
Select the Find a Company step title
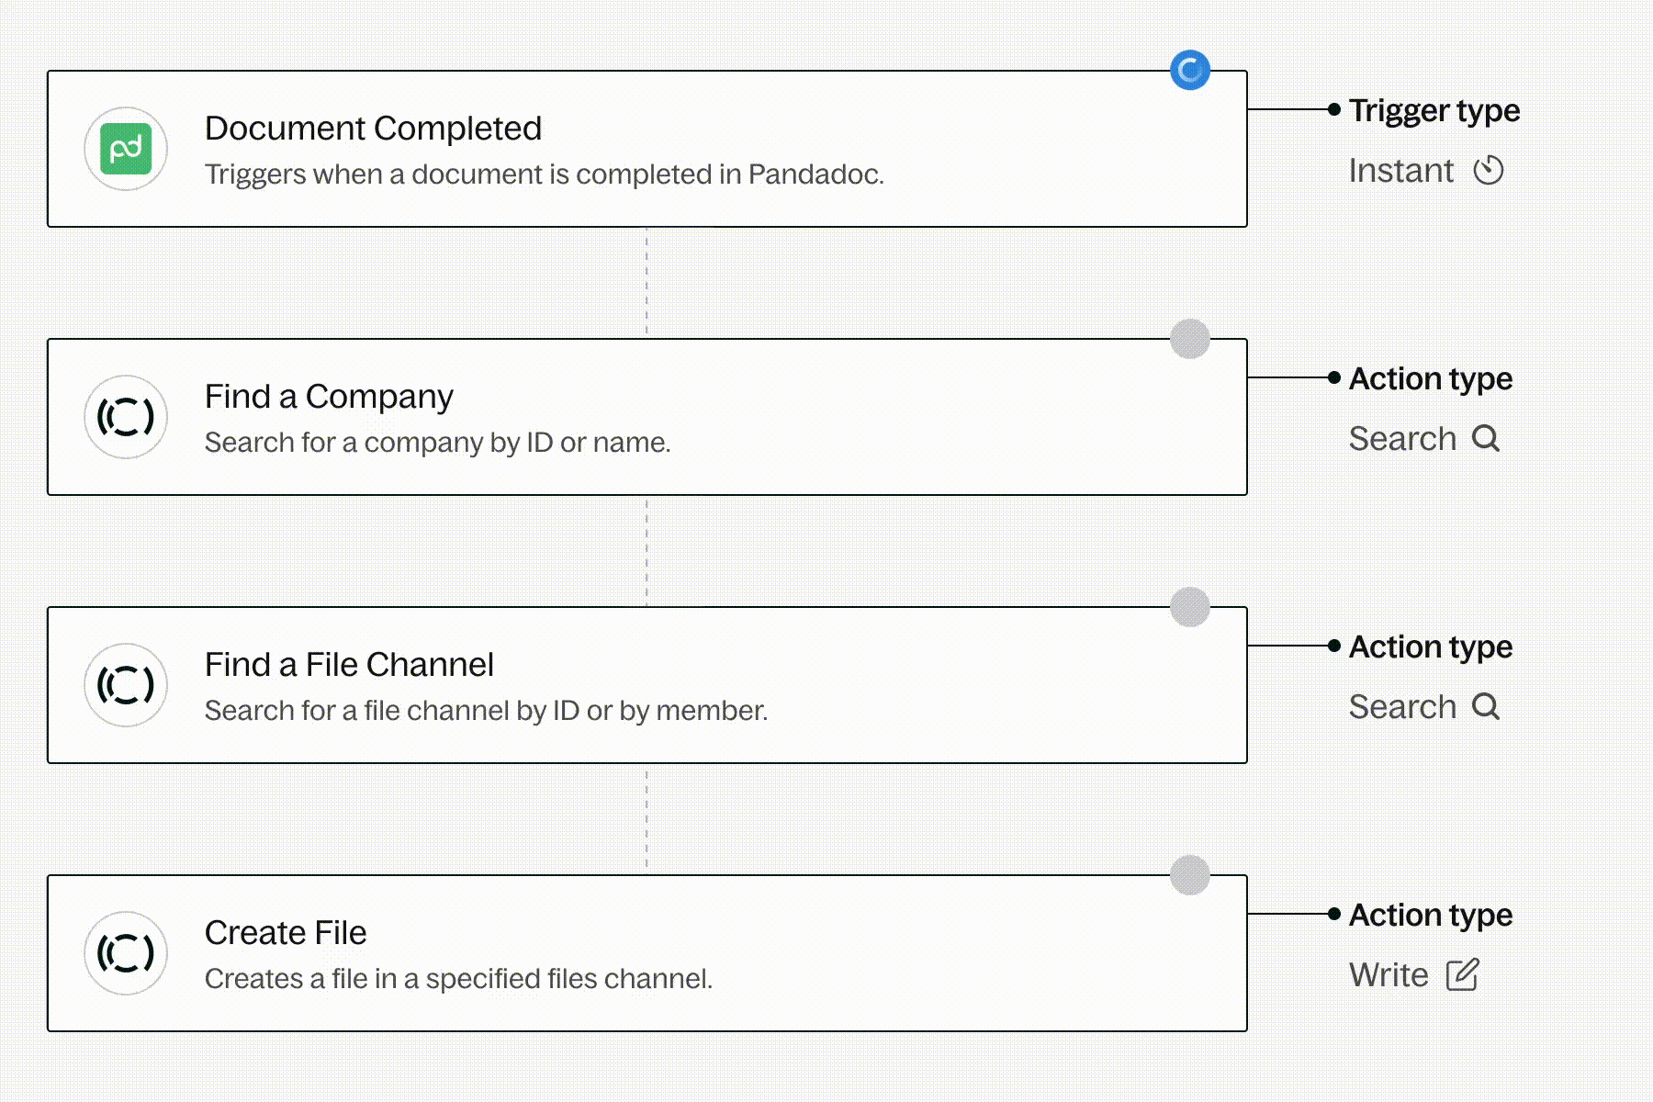pos(329,397)
